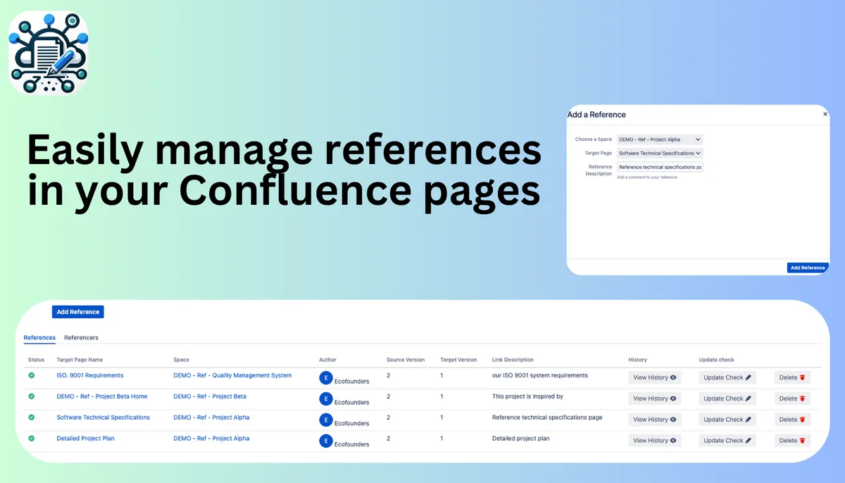The height and width of the screenshot is (483, 845).
Task: Open the DEMO - Ref - Project Beta Home link
Action: click(x=102, y=396)
